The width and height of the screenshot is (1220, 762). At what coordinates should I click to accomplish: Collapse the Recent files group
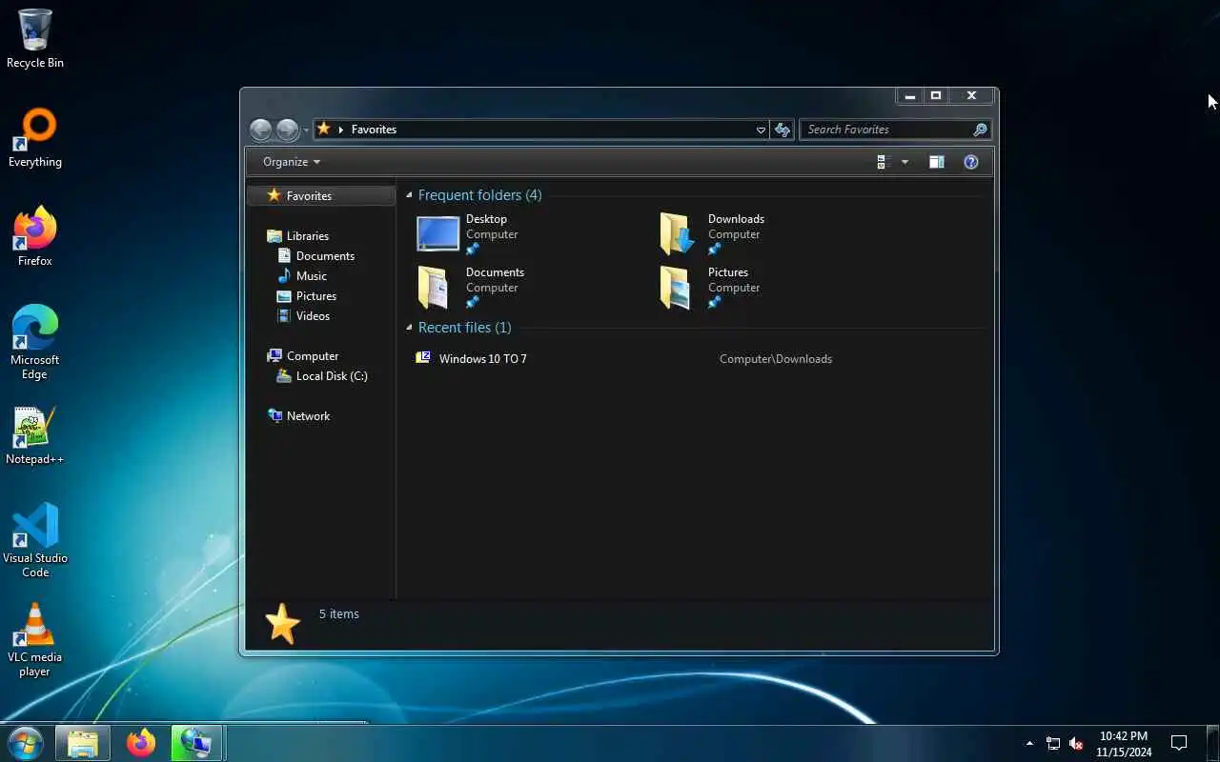pos(409,328)
